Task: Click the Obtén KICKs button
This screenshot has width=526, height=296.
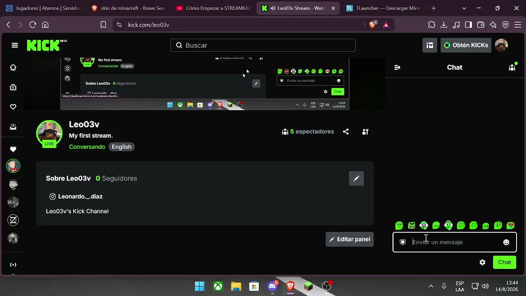Action: pos(466,45)
